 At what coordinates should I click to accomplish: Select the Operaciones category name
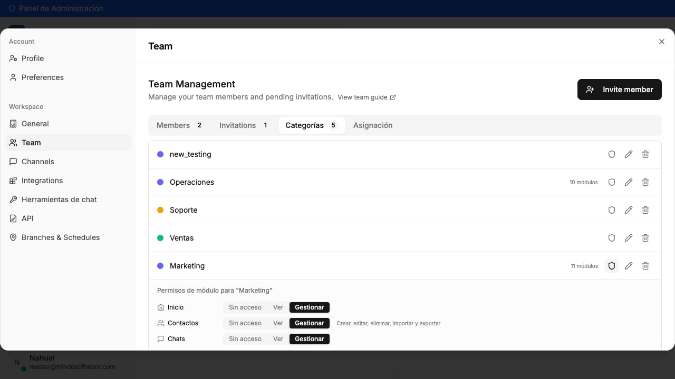click(x=192, y=182)
